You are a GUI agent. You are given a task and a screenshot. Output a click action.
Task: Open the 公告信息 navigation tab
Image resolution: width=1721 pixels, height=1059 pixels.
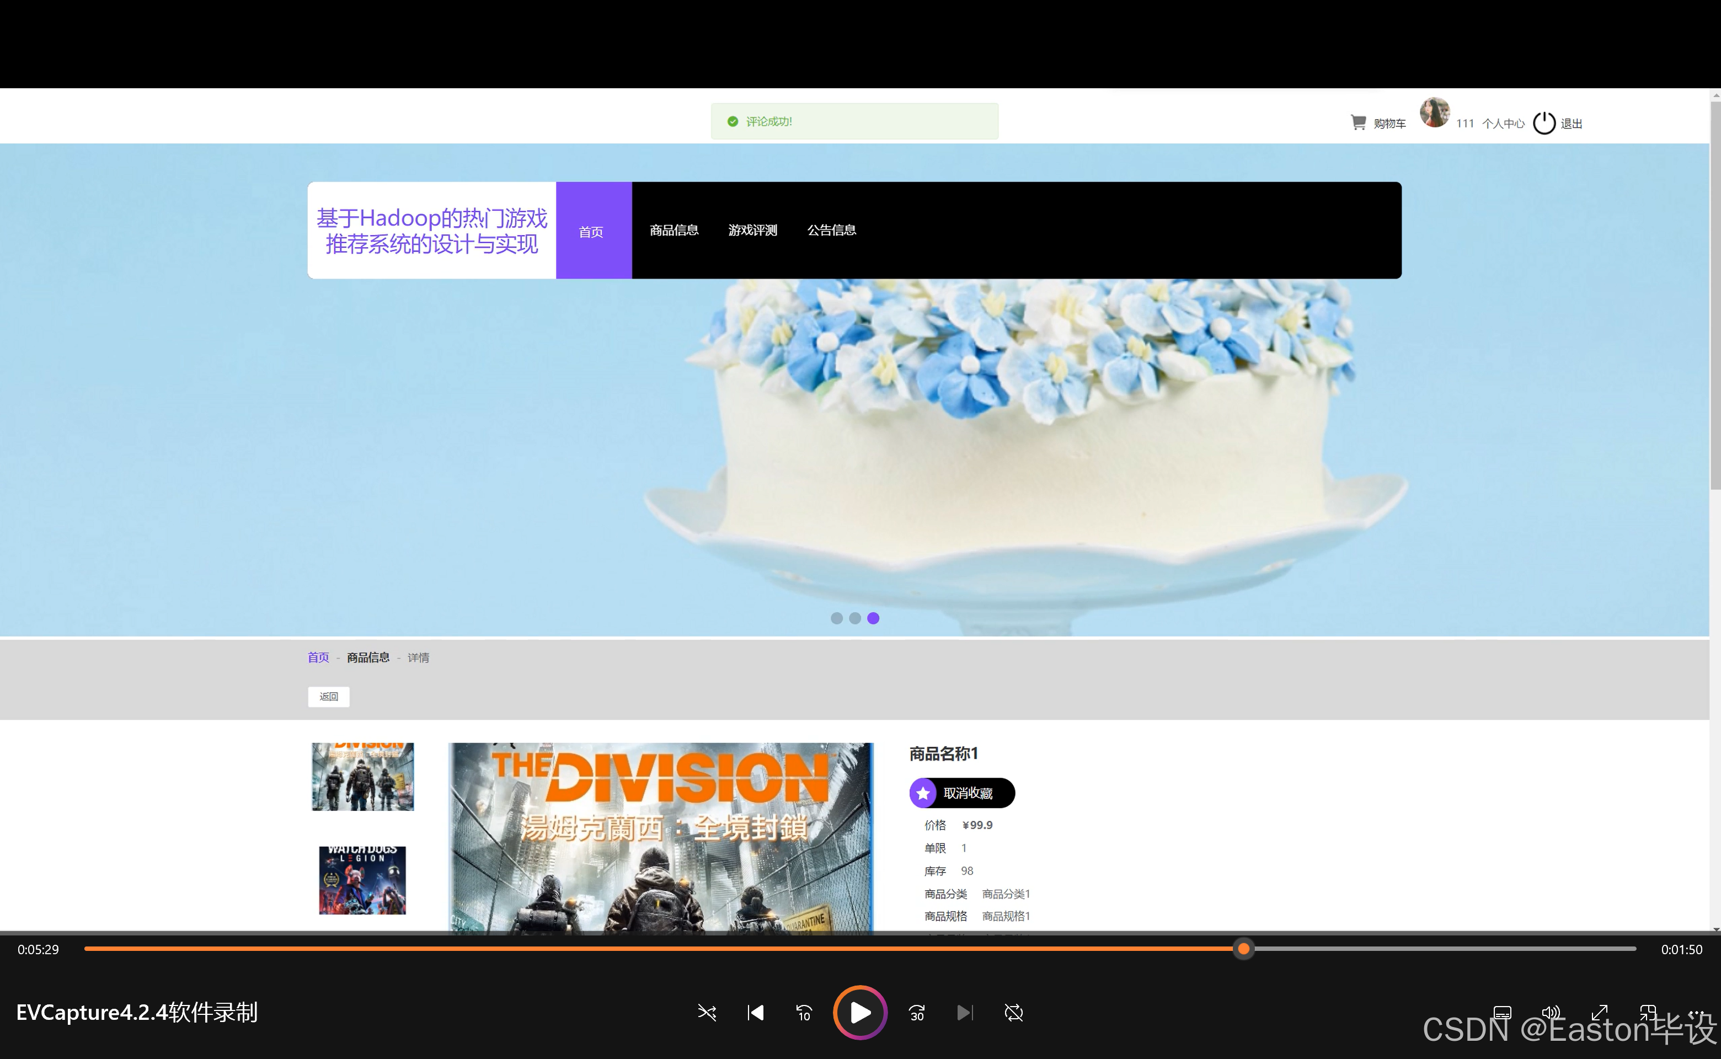[831, 231]
